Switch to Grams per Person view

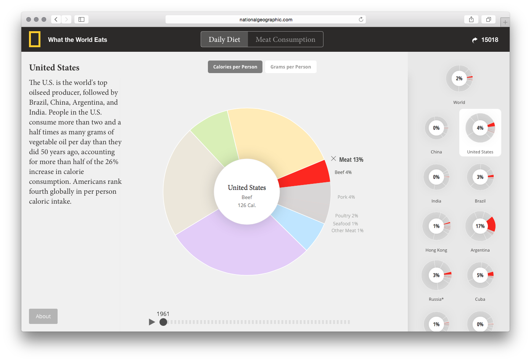pos(291,67)
